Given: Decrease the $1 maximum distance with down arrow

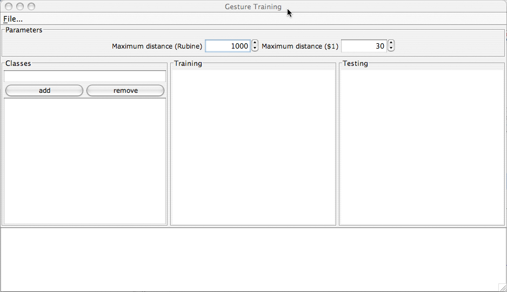Looking at the screenshot, I should pos(391,49).
